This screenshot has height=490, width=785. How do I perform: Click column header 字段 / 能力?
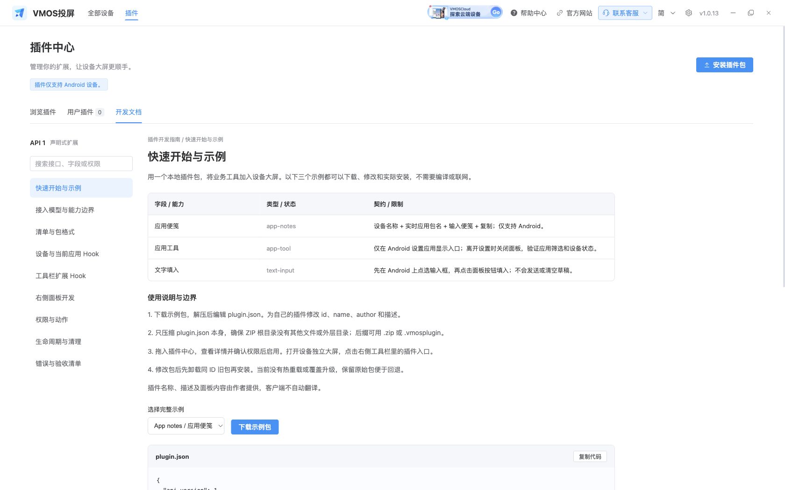(x=169, y=204)
